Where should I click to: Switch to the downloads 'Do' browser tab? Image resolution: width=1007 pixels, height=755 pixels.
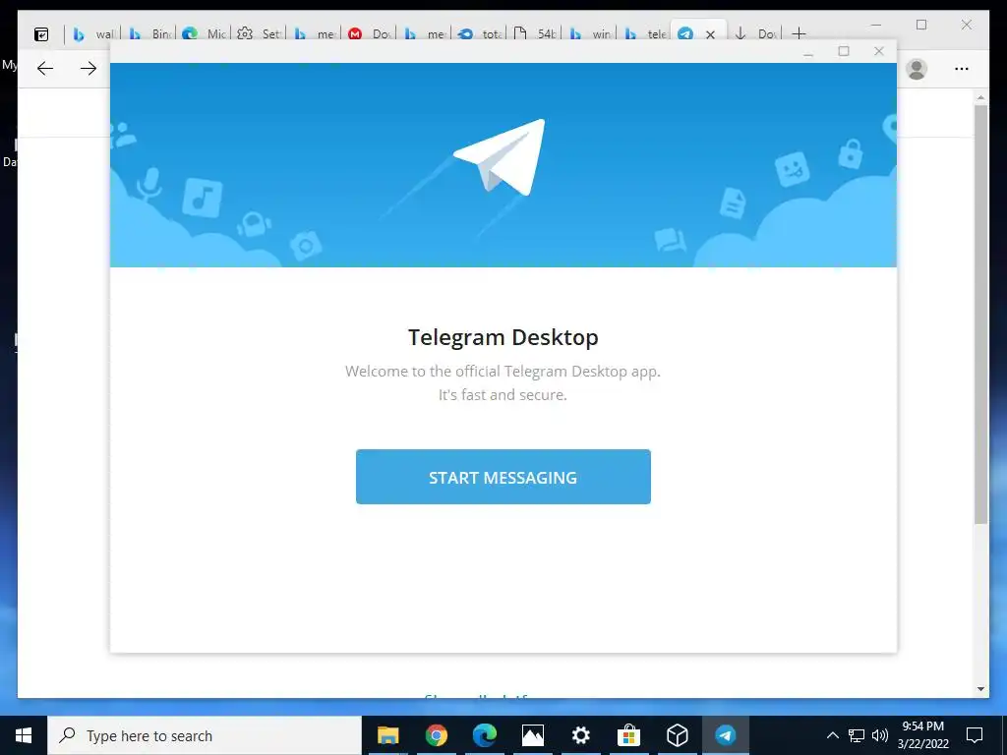756,34
